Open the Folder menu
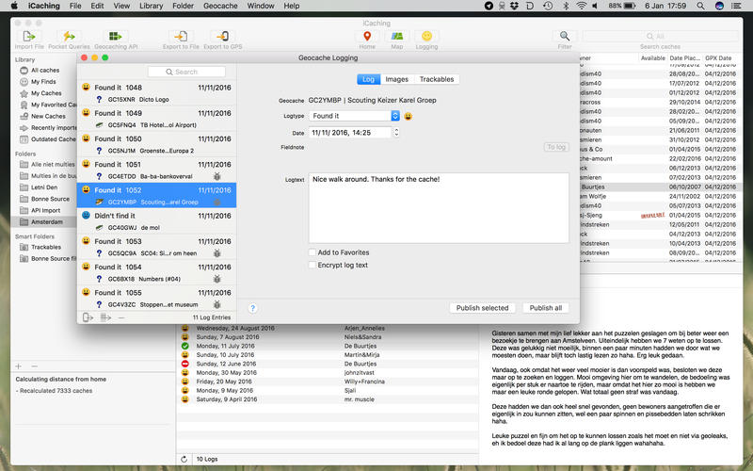Screen dimensions: 753x471 [183, 6]
